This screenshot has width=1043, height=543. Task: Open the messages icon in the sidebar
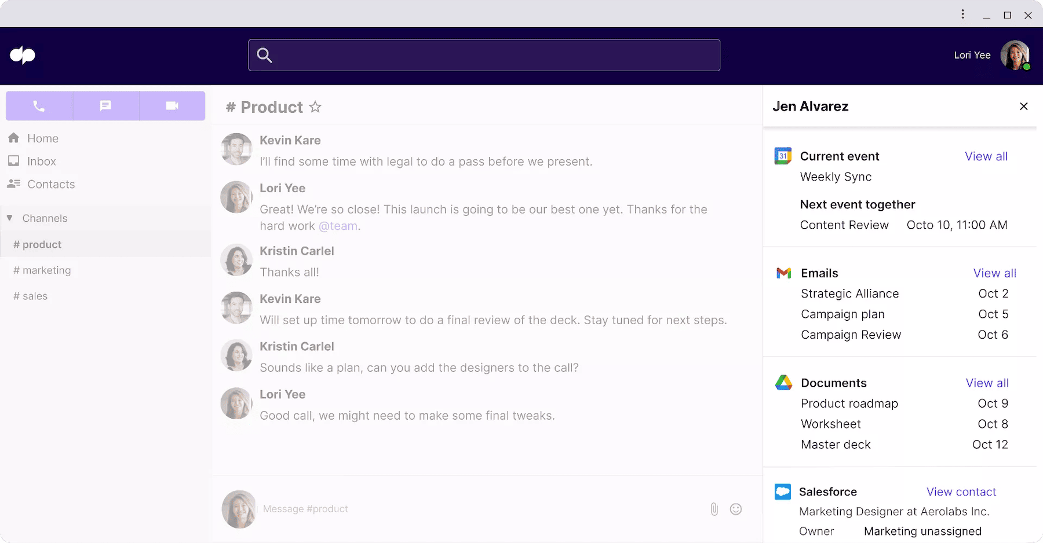click(x=105, y=106)
